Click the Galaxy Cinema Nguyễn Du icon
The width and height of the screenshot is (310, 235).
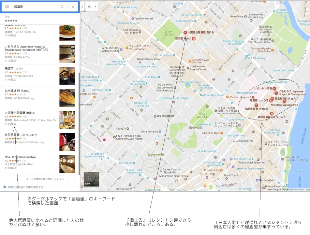point(161,171)
